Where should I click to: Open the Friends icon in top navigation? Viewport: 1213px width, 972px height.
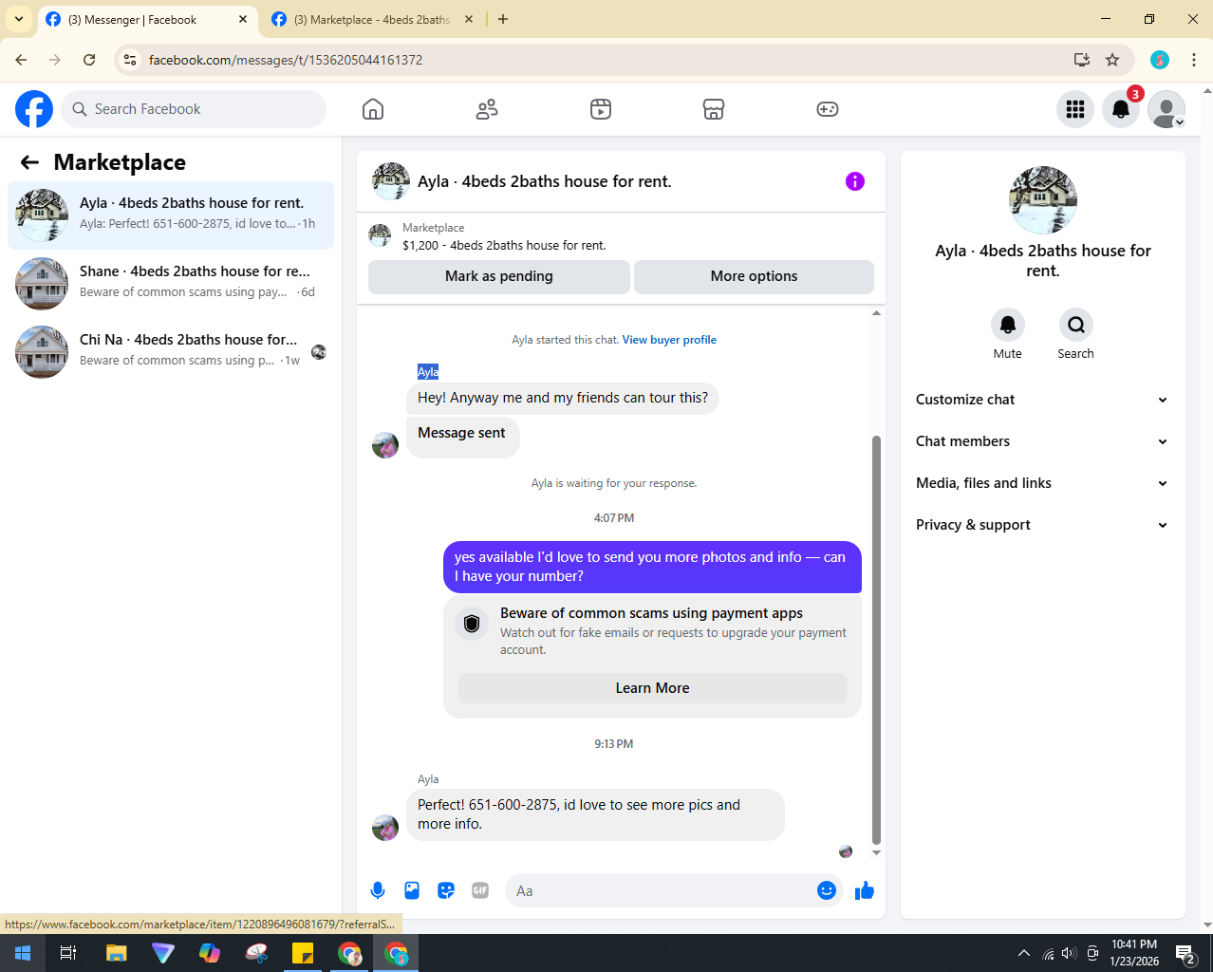(487, 109)
